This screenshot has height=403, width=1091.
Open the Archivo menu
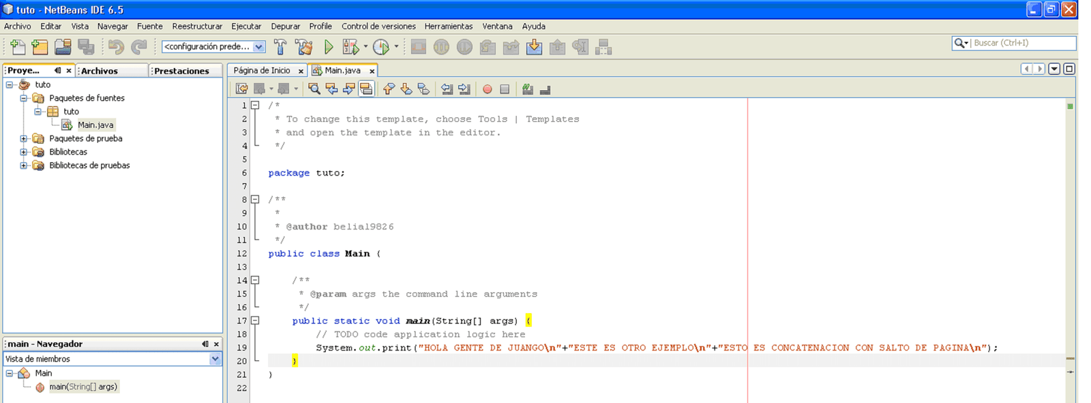coord(18,27)
